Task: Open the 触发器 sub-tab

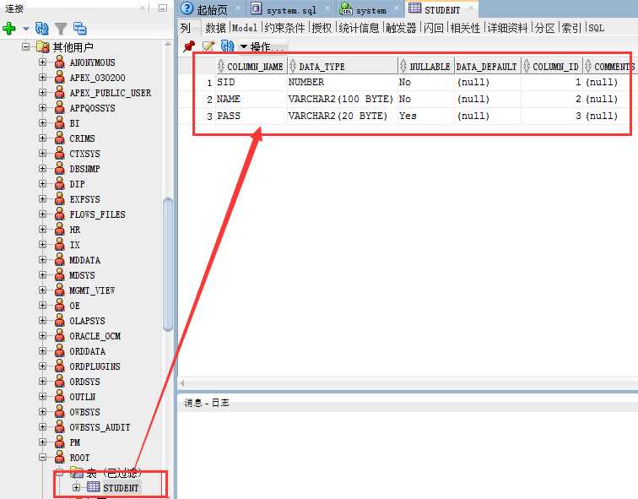Action: pos(401,28)
